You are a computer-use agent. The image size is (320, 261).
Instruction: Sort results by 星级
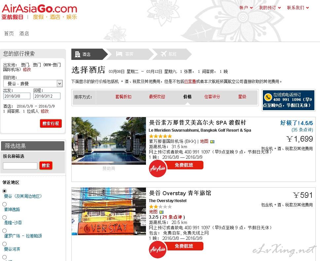[x=242, y=97]
